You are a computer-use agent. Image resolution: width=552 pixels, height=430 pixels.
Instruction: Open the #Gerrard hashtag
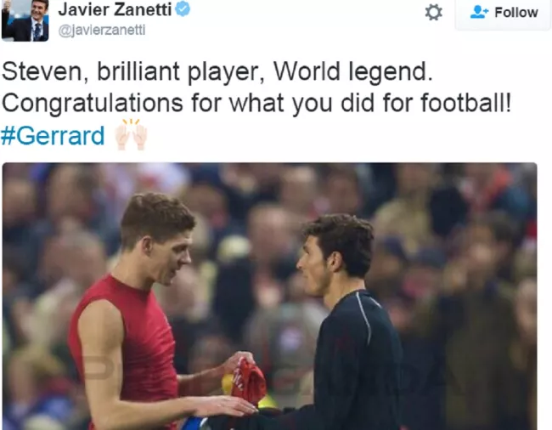click(53, 136)
